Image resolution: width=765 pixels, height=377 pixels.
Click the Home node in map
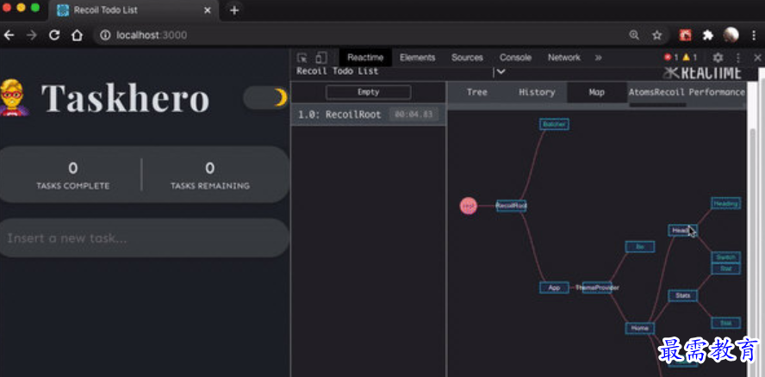(639, 328)
